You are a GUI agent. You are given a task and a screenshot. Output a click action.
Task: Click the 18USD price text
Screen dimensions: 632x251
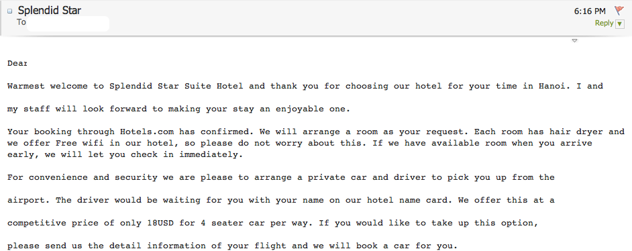tap(160, 223)
